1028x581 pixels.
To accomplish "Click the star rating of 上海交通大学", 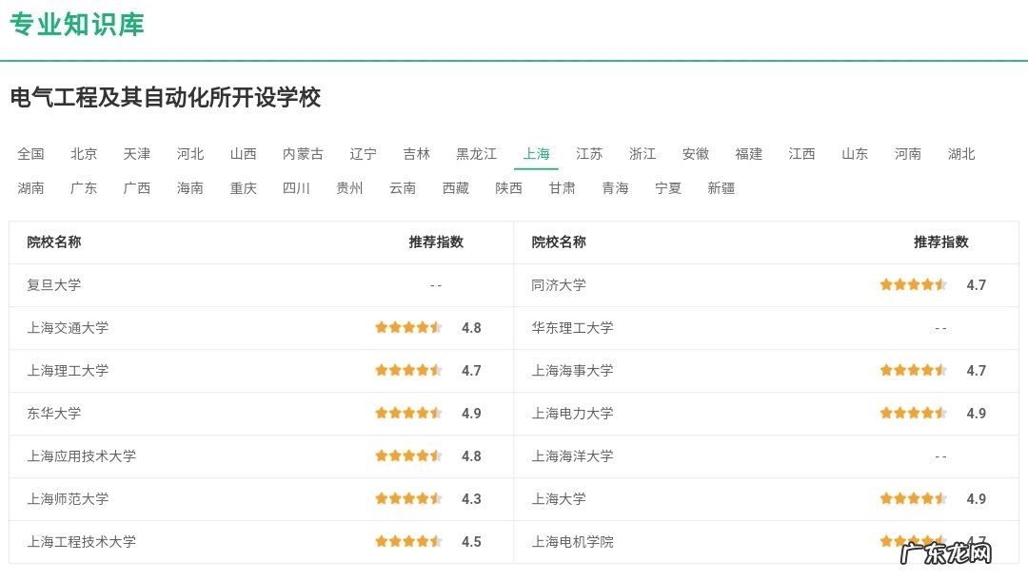I will coord(409,327).
